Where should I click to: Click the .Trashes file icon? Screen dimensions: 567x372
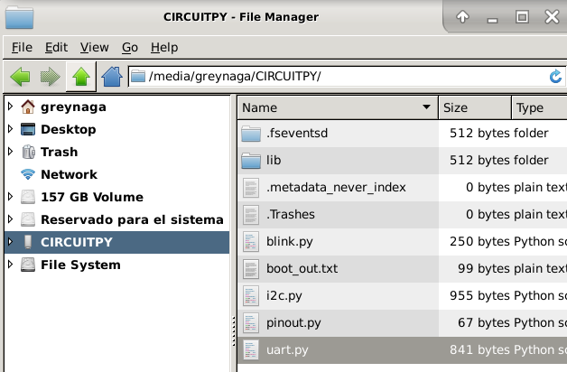click(251, 215)
